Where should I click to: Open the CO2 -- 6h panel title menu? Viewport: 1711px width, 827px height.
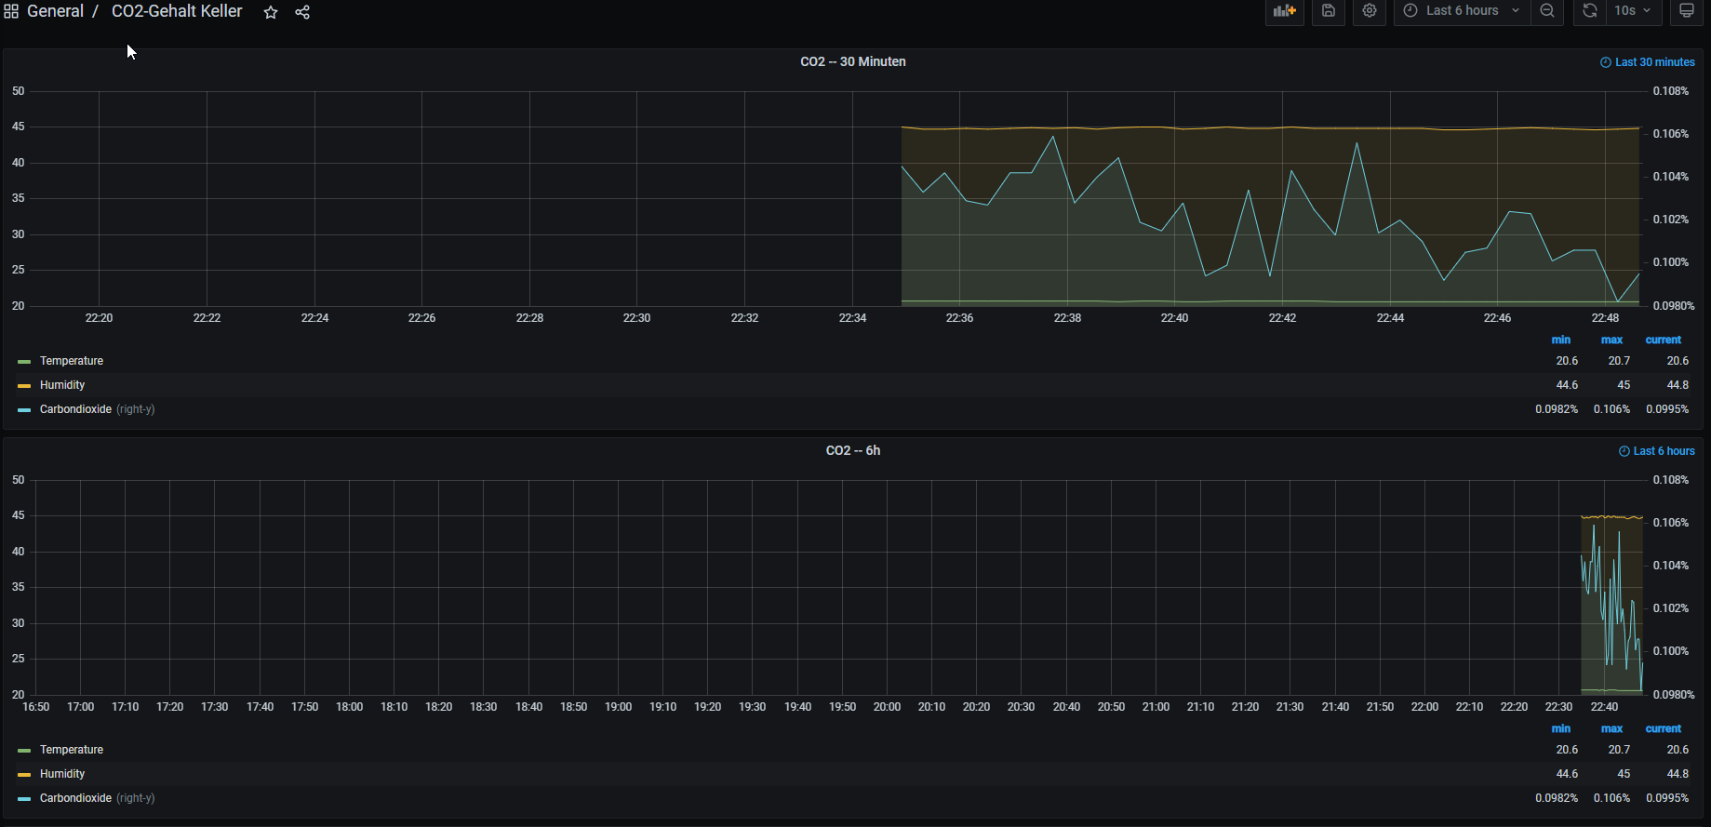click(x=852, y=450)
